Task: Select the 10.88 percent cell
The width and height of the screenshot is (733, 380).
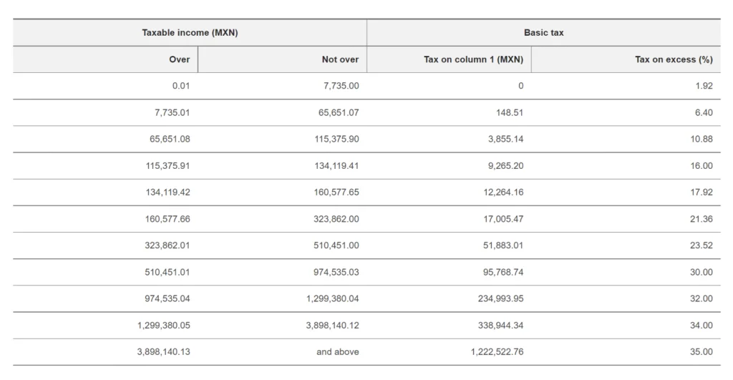Action: click(x=702, y=139)
